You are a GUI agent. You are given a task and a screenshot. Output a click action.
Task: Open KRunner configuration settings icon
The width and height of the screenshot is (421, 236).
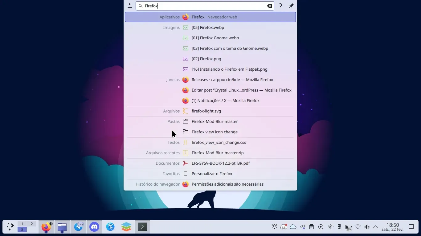(x=129, y=6)
